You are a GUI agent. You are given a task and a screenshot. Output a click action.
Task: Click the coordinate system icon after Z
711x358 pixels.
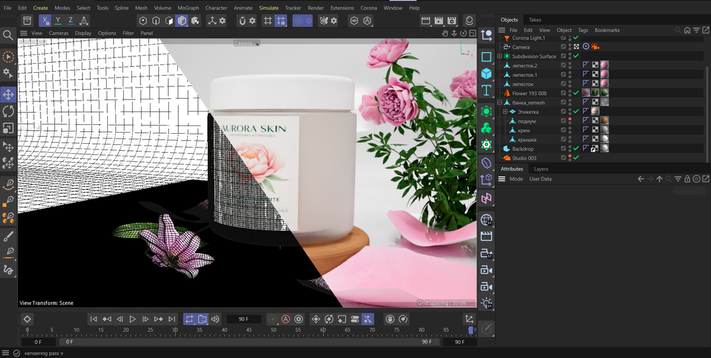(84, 21)
